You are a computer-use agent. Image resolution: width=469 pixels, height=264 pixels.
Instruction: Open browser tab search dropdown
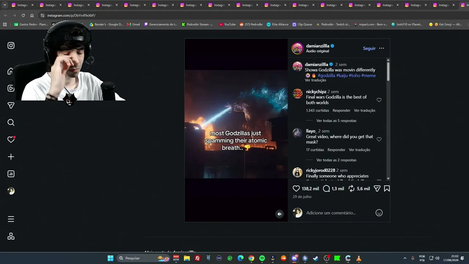[5, 5]
